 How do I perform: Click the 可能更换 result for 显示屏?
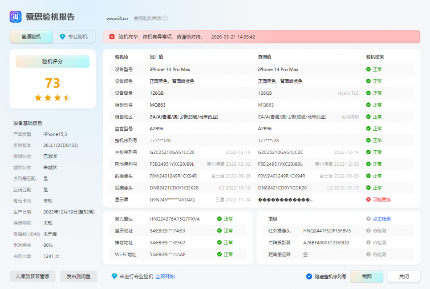[x=382, y=200]
